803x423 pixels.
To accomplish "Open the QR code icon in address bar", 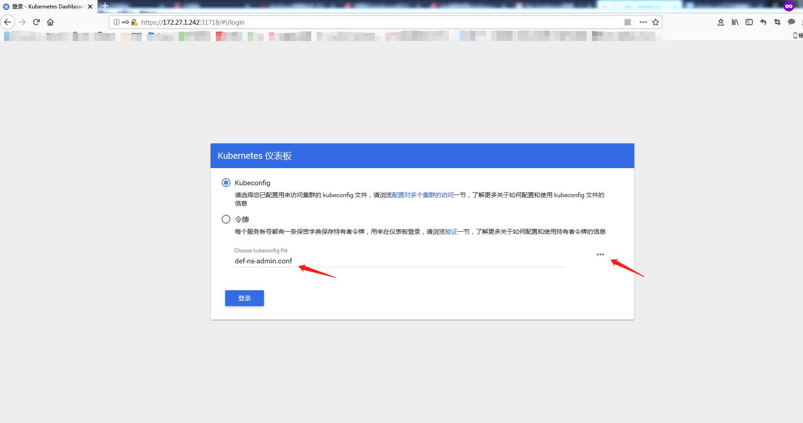I will 628,22.
